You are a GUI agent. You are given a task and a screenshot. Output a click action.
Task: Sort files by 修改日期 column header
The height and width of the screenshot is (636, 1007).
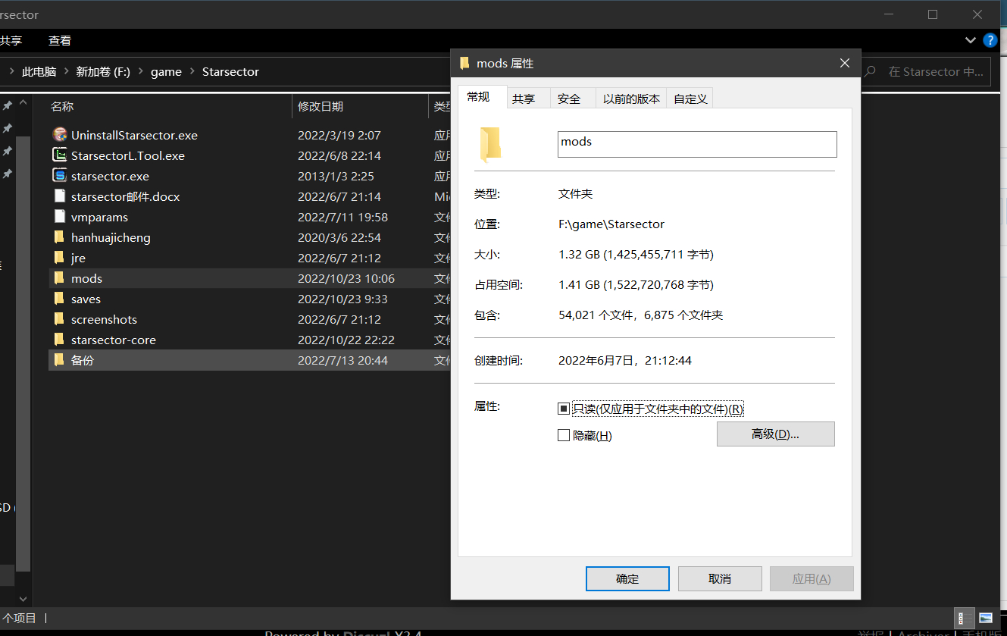pos(321,107)
